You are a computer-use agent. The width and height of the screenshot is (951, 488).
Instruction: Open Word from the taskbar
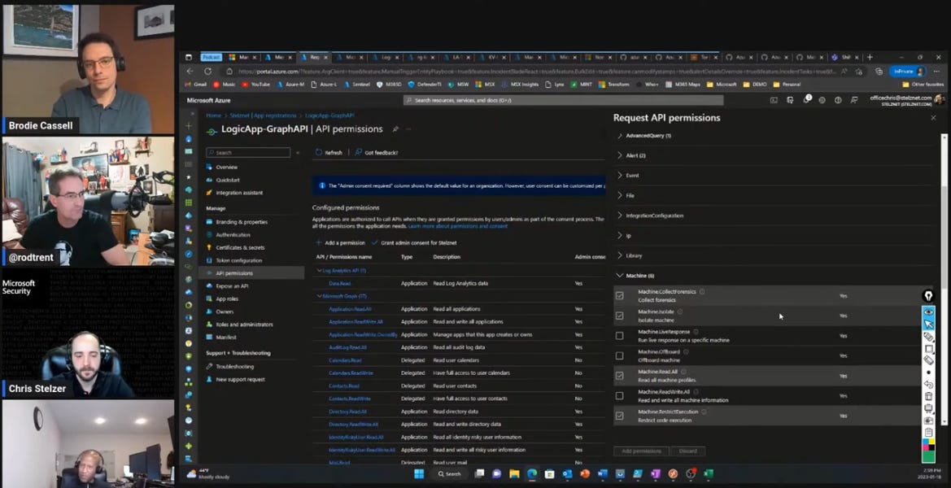tap(602, 473)
